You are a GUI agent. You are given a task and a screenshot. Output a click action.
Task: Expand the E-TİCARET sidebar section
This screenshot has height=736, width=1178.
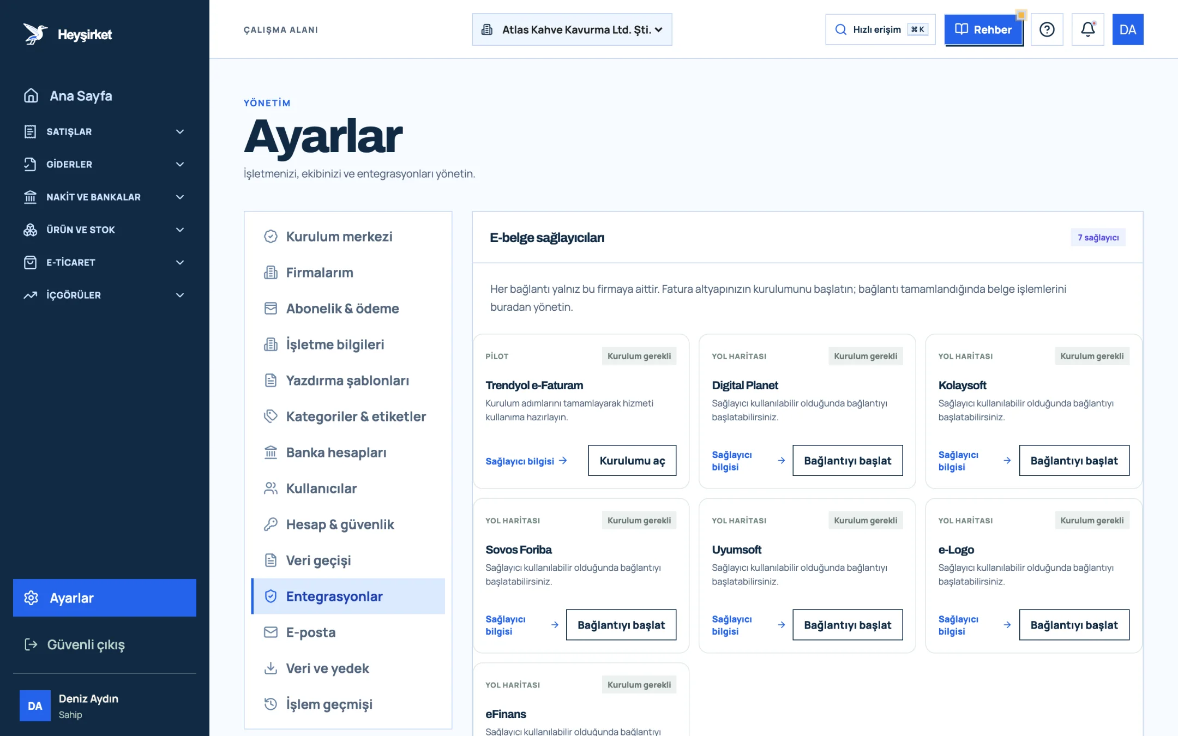pos(105,262)
